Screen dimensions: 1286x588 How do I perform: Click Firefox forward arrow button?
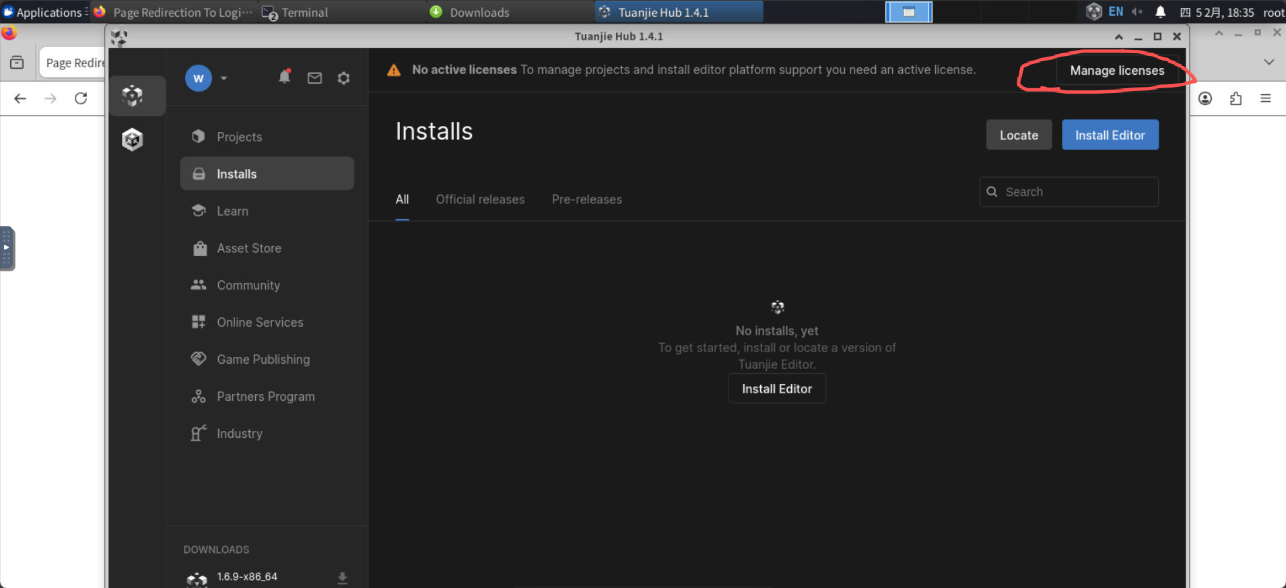point(50,98)
